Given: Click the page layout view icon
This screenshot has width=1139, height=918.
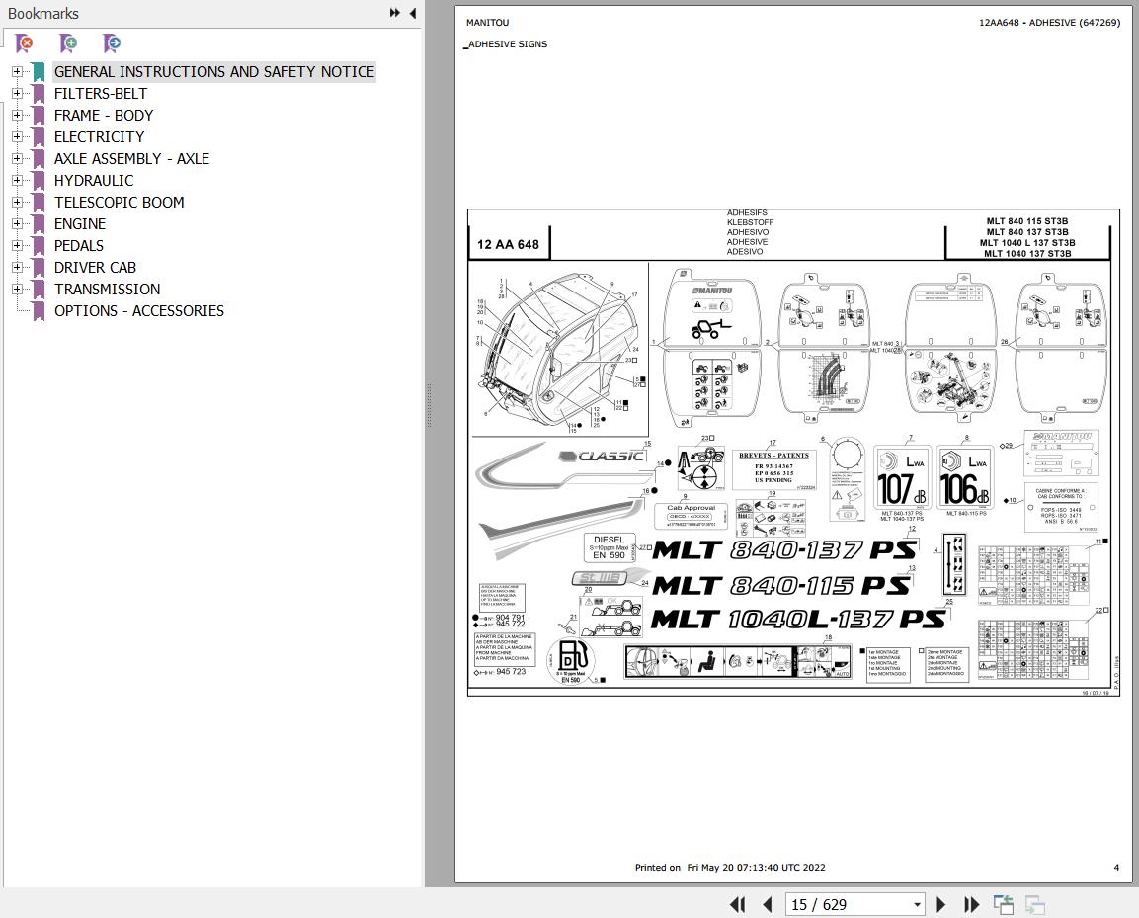Looking at the screenshot, I should [x=1003, y=905].
